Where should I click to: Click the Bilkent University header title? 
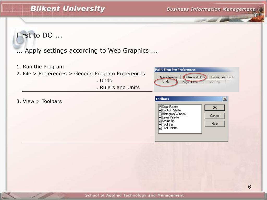click(x=68, y=9)
